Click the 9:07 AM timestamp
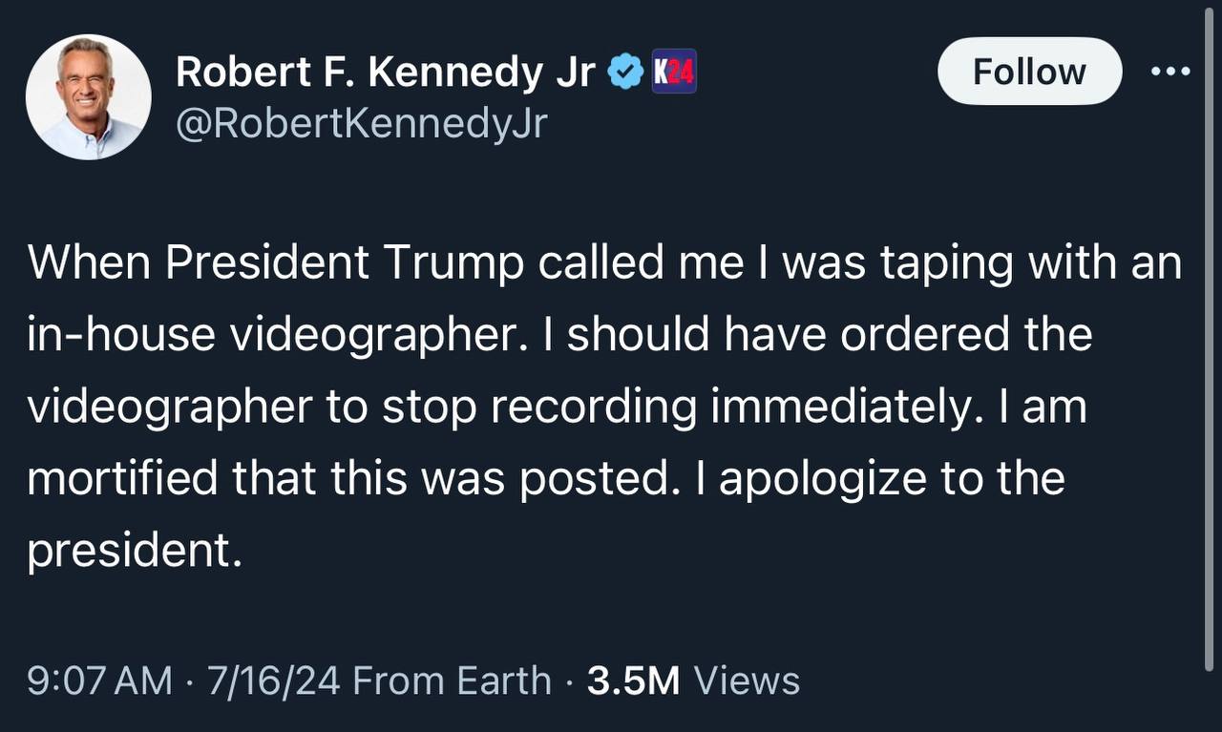 (x=100, y=680)
